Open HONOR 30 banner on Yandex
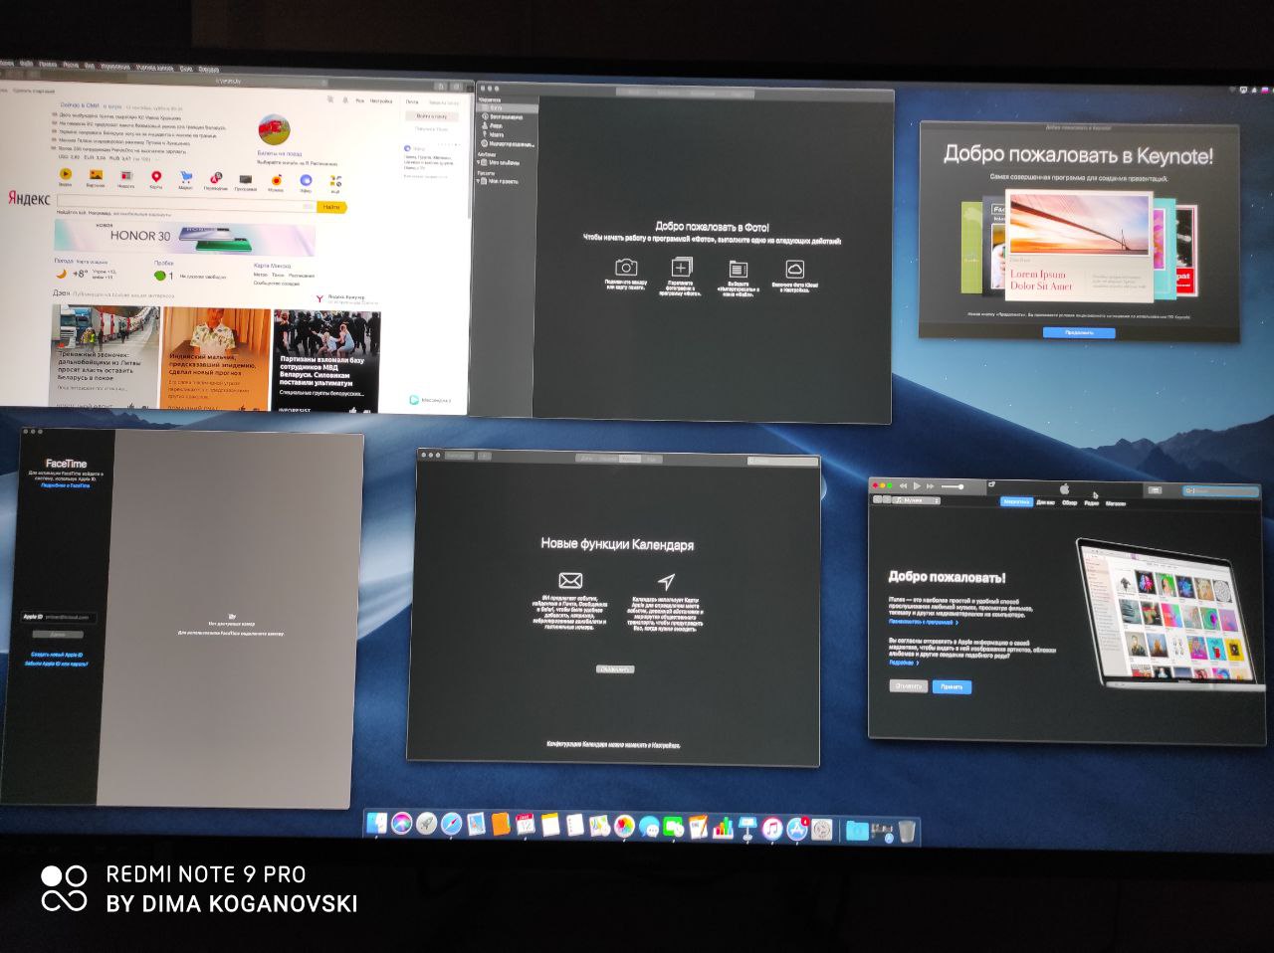1274x953 pixels. pyautogui.click(x=185, y=237)
